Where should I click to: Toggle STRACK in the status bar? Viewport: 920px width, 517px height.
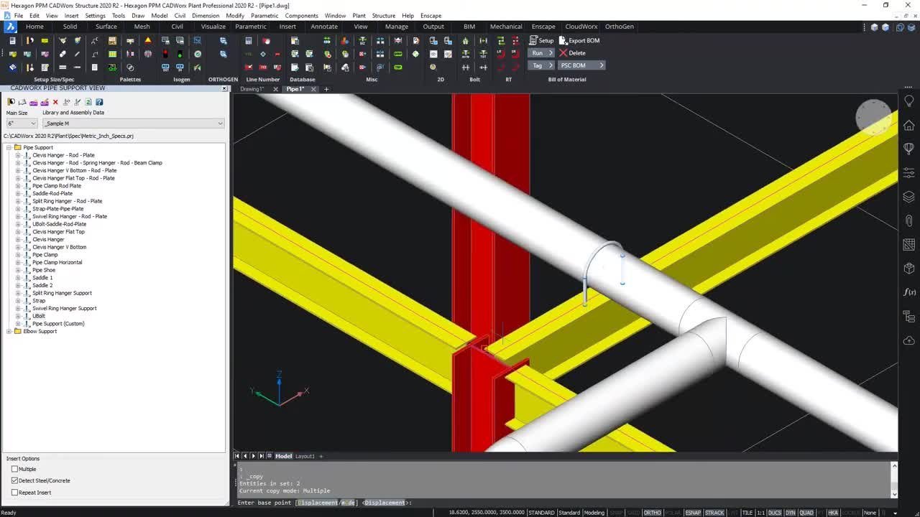[x=714, y=513]
